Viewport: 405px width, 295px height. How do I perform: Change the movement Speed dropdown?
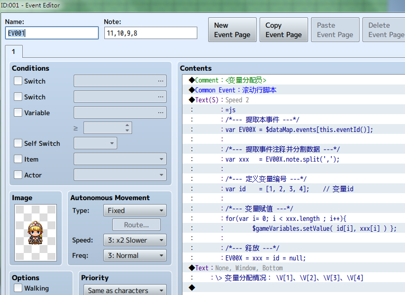click(x=135, y=240)
